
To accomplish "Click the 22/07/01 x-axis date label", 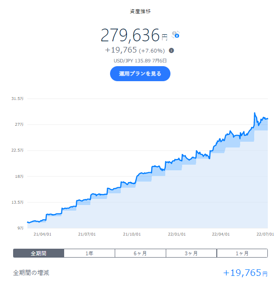I will pos(265,234).
